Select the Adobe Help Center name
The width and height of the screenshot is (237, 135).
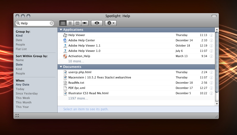coord(82,40)
